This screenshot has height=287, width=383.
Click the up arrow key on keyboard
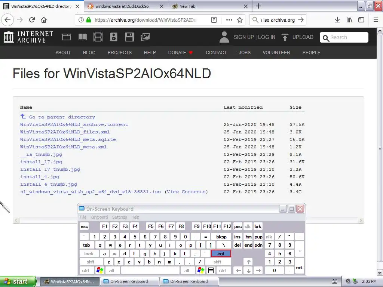(248, 262)
